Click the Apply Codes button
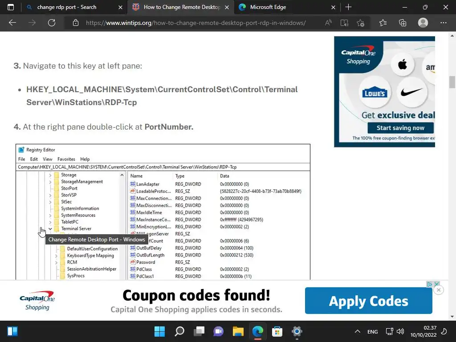This screenshot has width=456, height=342. pyautogui.click(x=368, y=301)
